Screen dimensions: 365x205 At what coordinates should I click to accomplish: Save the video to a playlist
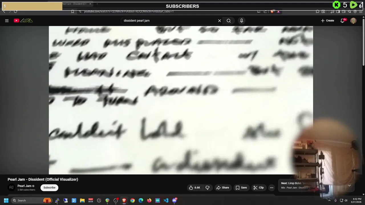[241, 188]
